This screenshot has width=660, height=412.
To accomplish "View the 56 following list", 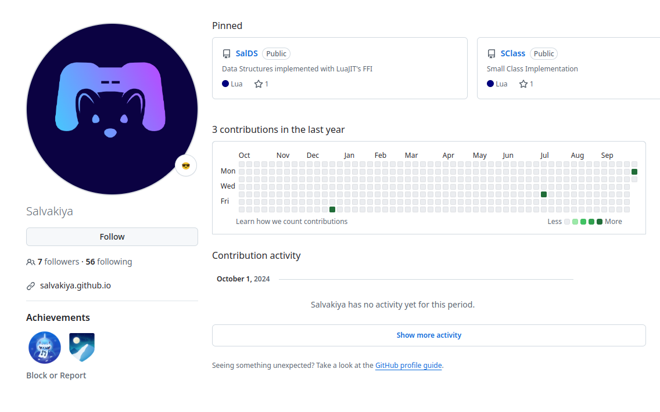I will [109, 262].
